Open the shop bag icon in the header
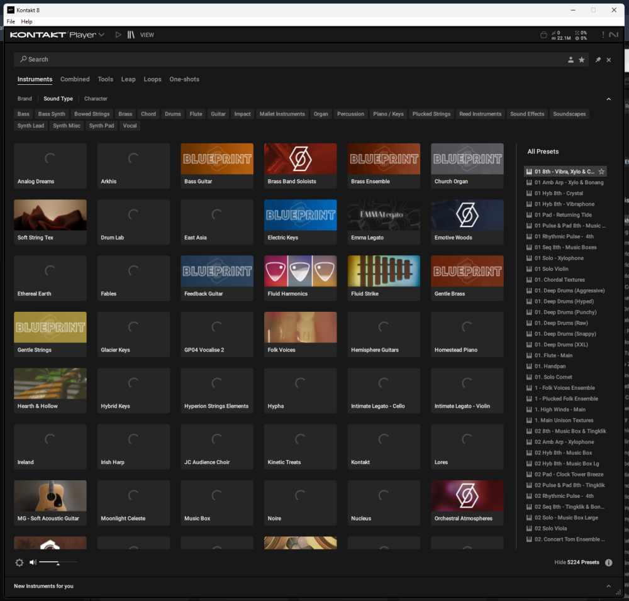Screen dimensions: 629x601 [x=543, y=35]
